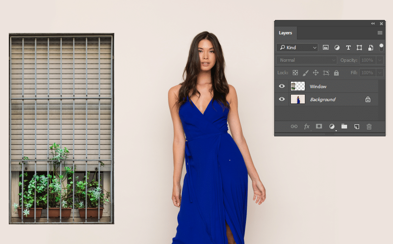Add a layer mask
Viewport: 393px width, 244px height.
pos(319,126)
